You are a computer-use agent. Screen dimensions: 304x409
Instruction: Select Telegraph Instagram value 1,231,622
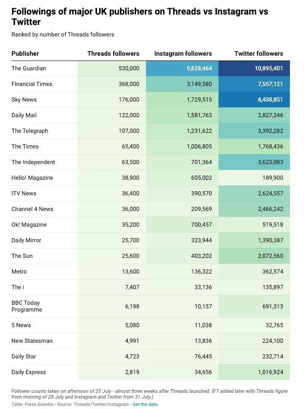199,131
